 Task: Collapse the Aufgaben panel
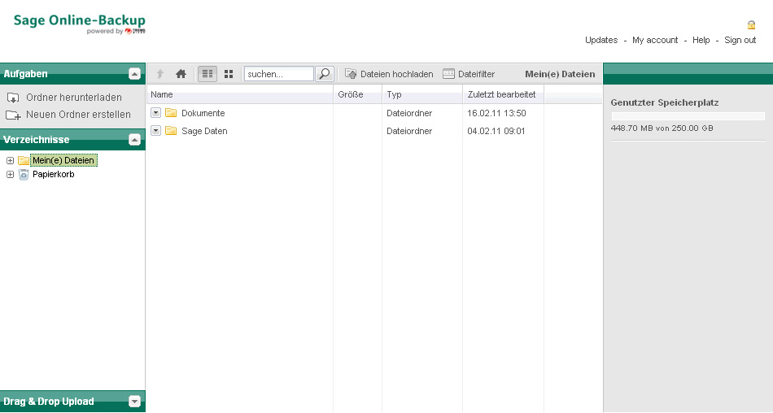[x=134, y=74]
